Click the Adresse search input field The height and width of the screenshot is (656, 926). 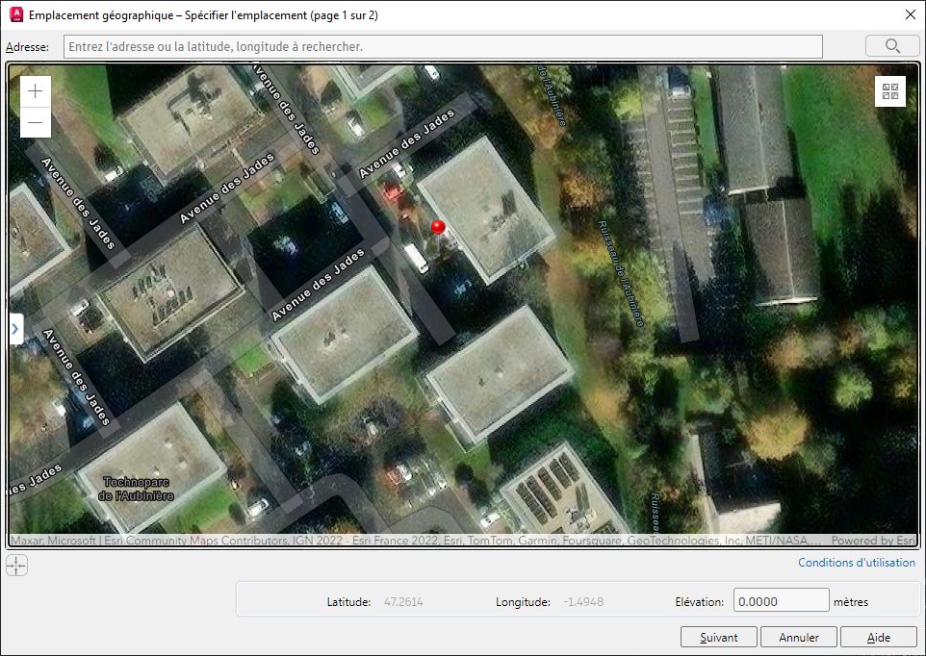coord(443,46)
